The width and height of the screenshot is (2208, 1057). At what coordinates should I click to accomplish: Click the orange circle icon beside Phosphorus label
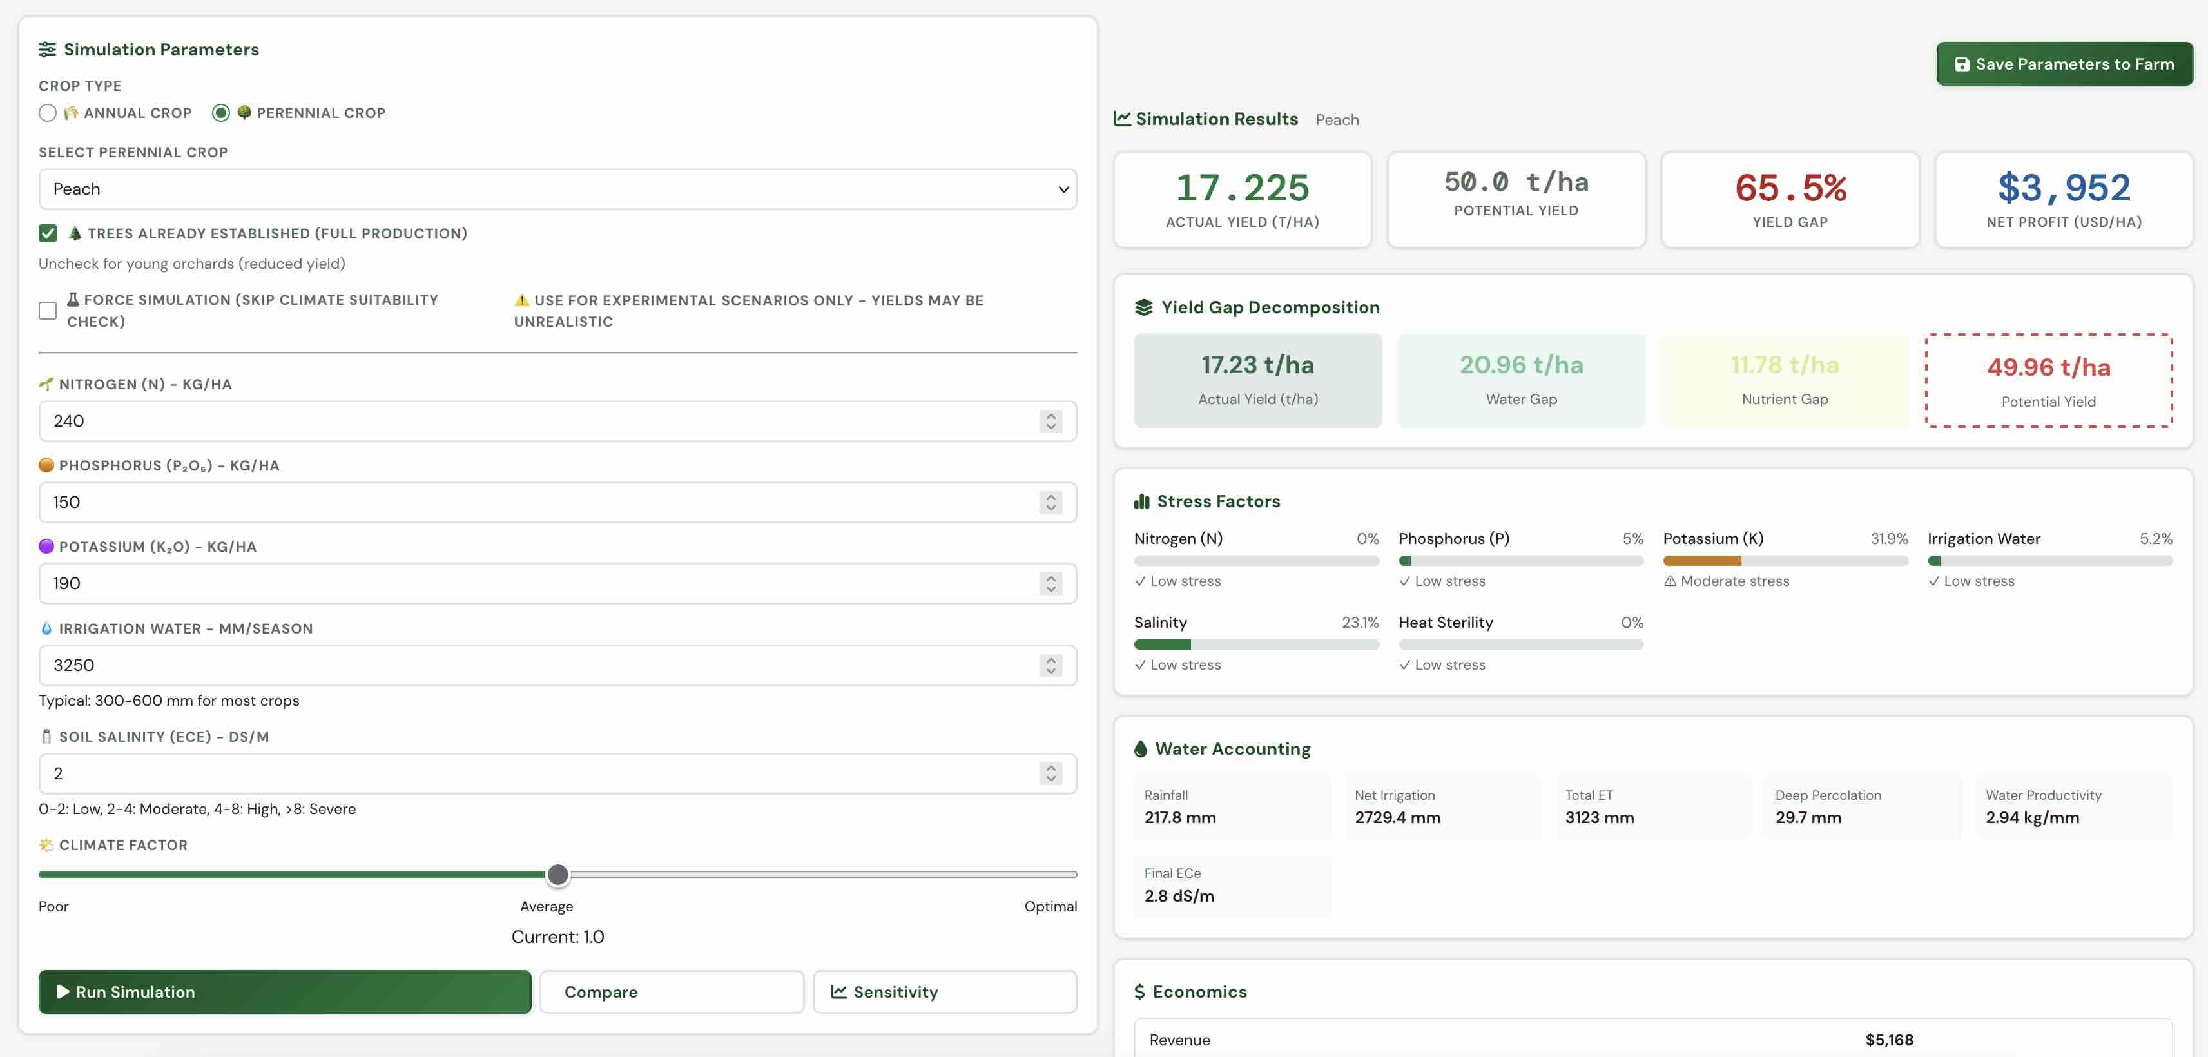point(46,465)
